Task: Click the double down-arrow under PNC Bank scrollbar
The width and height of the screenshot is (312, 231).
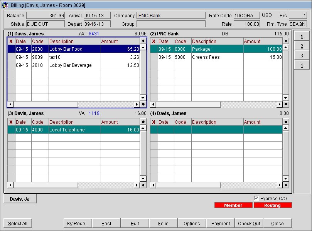Action: point(285,104)
